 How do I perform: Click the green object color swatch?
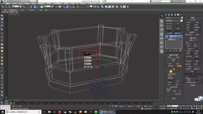[182, 18]
